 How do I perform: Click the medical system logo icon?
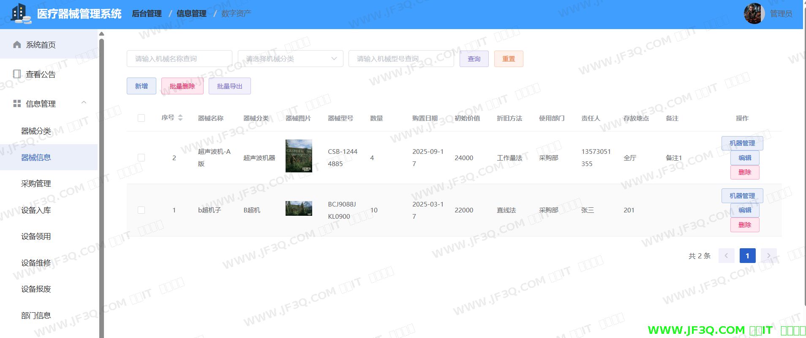(x=20, y=13)
